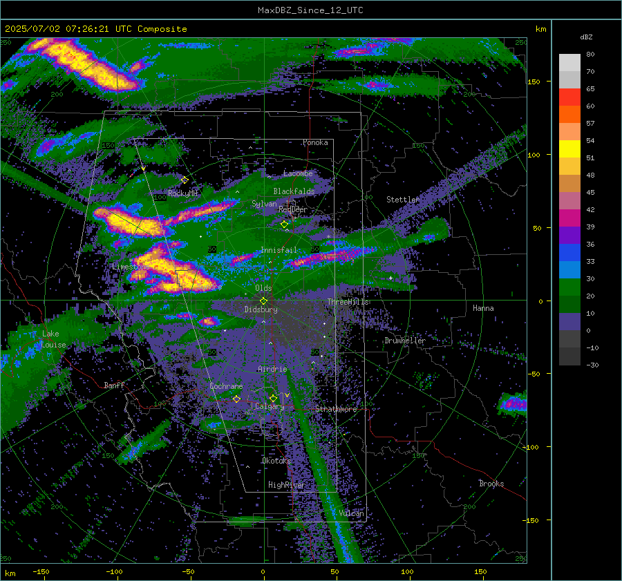Click the ThreeHills label
This screenshot has width=622, height=581.
tap(348, 302)
